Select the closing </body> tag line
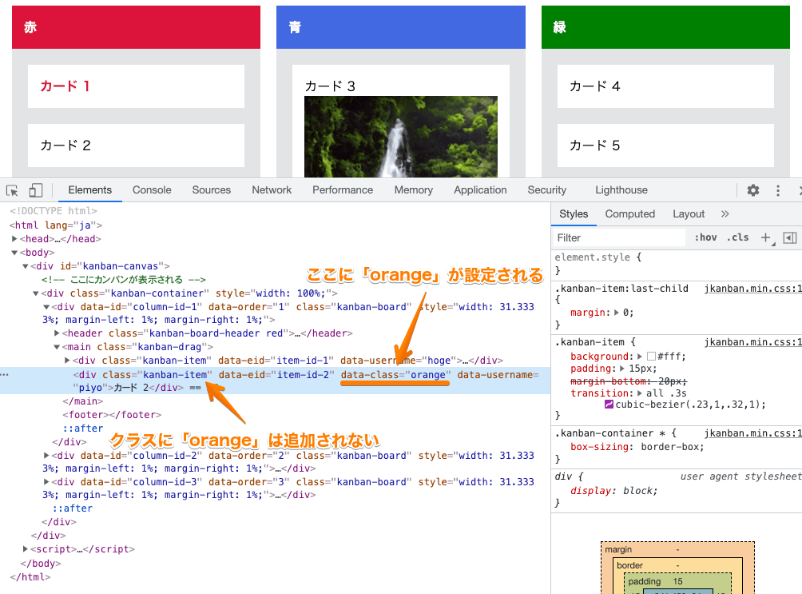This screenshot has height=594, width=802. 41,564
